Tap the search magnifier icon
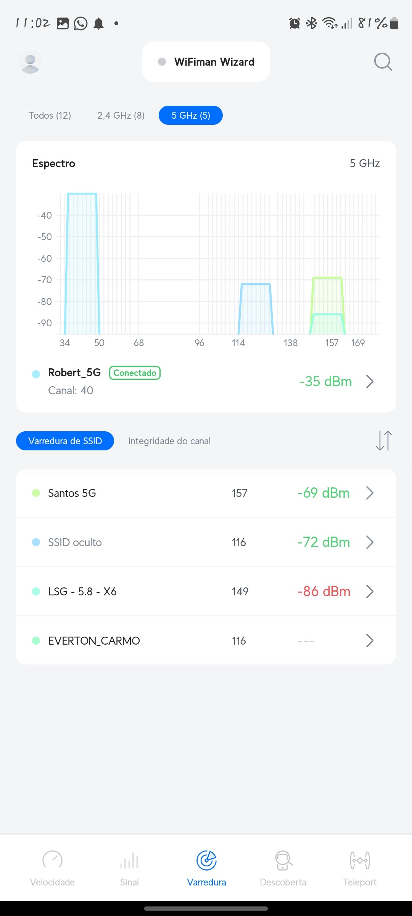 pyautogui.click(x=383, y=62)
